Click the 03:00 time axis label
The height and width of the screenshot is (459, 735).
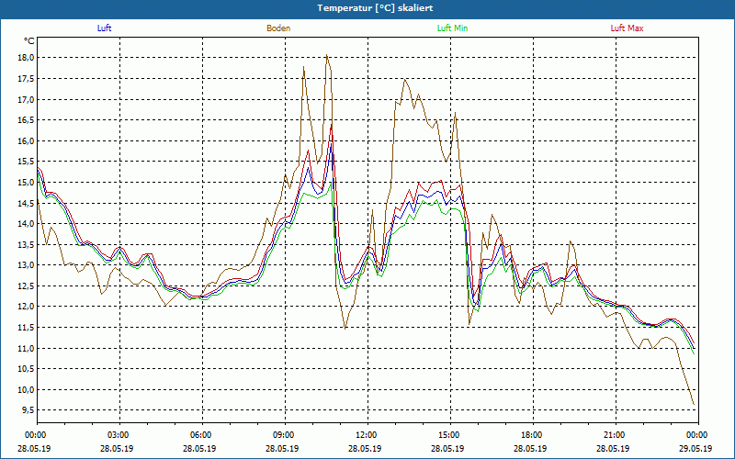pyautogui.click(x=119, y=435)
